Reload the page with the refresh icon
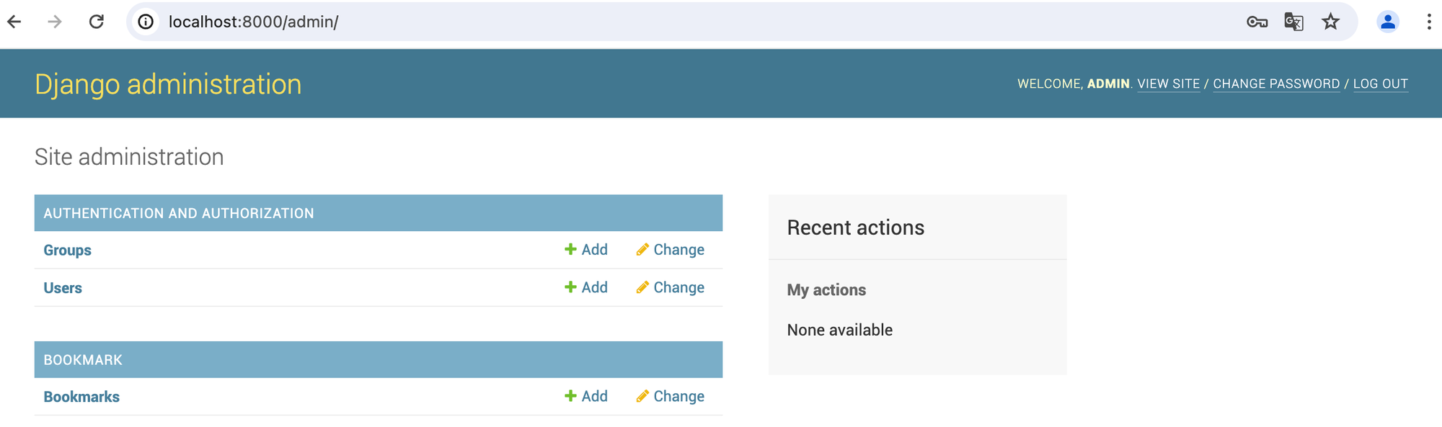1442x427 pixels. pos(97,22)
